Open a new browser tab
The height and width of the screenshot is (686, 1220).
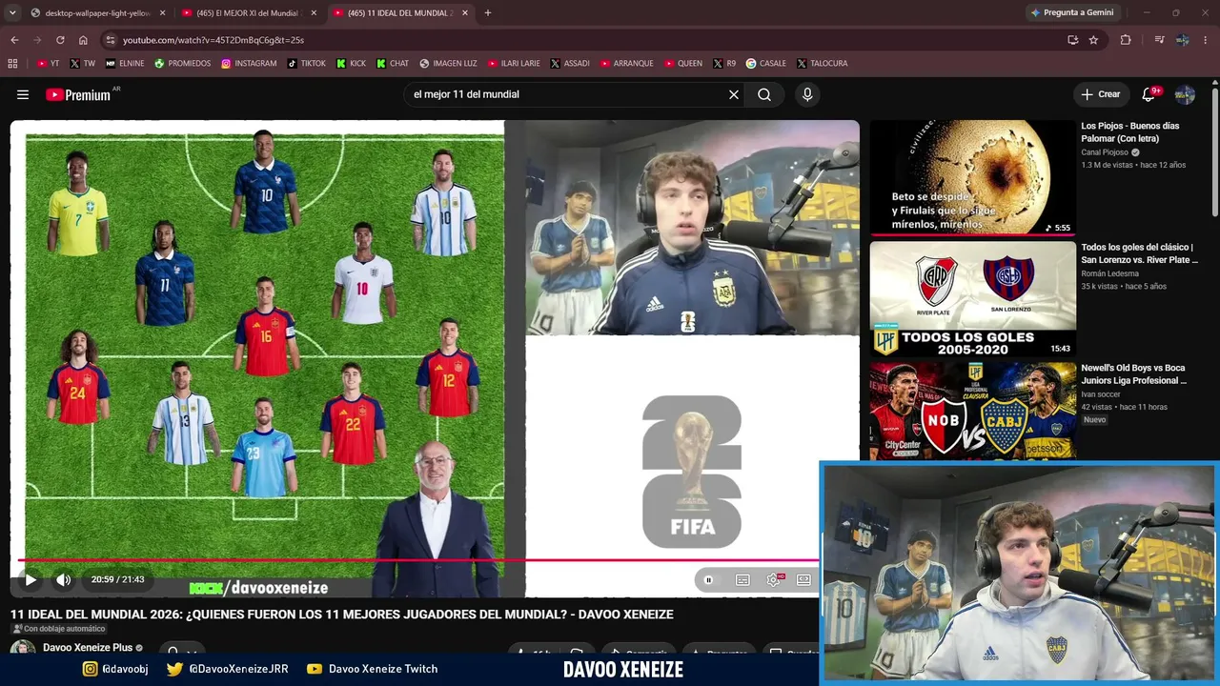(x=488, y=13)
